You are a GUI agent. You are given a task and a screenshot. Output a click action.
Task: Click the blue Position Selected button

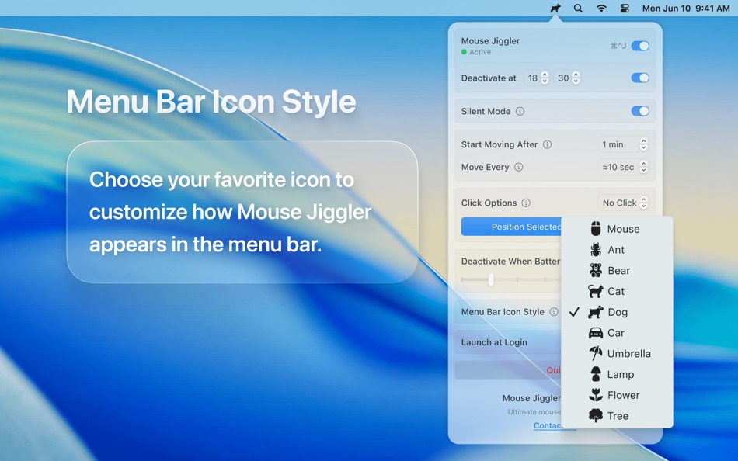[x=512, y=227]
